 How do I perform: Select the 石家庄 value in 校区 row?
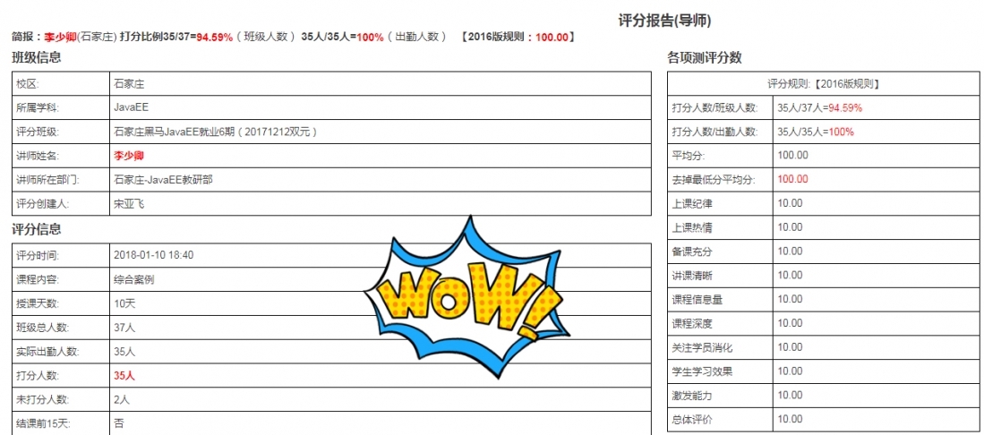coord(129,83)
